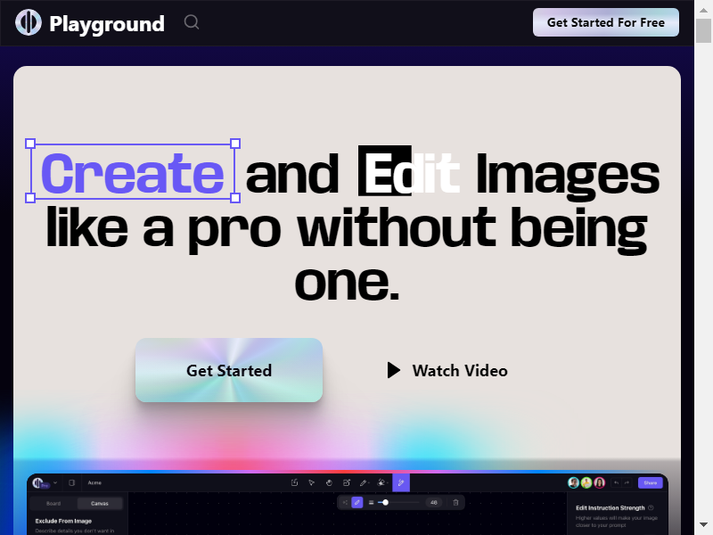This screenshot has width=713, height=535.
Task: Click Get Started For Free in the header
Action: pos(606,21)
